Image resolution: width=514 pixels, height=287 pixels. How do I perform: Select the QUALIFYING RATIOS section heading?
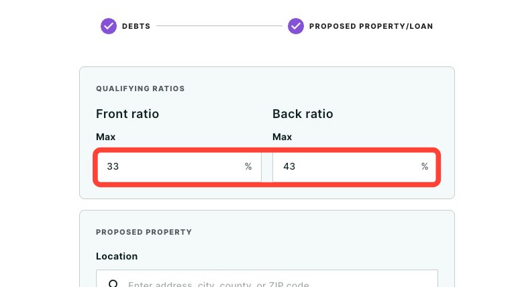click(x=140, y=89)
